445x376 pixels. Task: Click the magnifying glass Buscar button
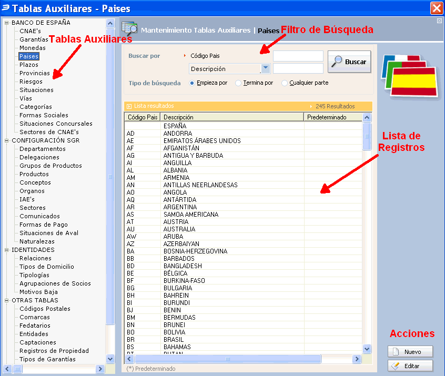coord(349,62)
